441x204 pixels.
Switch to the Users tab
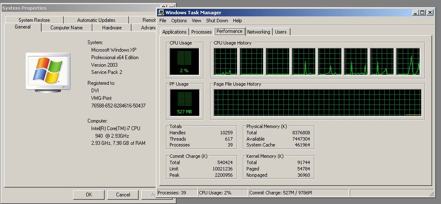281,32
